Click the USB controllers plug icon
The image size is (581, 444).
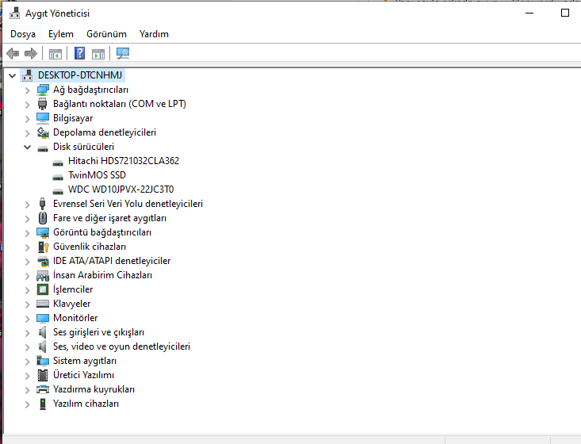[x=42, y=204]
